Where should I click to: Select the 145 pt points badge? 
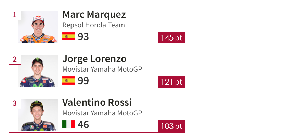point(171,38)
